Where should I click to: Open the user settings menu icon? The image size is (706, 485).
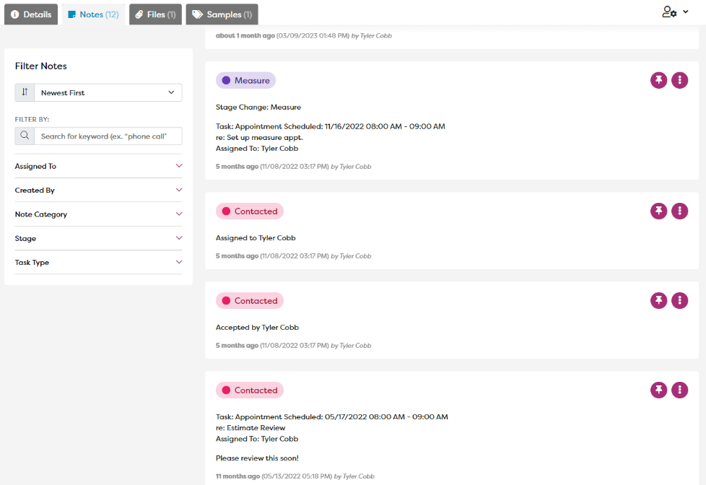click(675, 12)
